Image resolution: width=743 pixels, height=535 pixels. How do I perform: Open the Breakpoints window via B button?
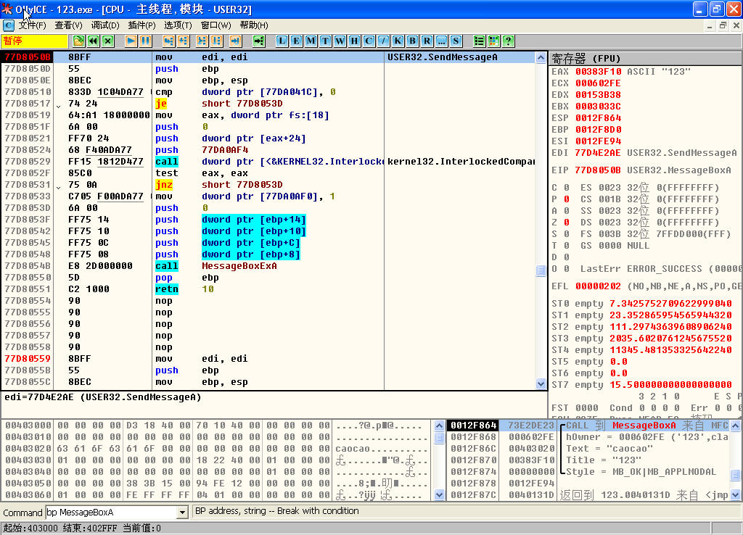(412, 41)
